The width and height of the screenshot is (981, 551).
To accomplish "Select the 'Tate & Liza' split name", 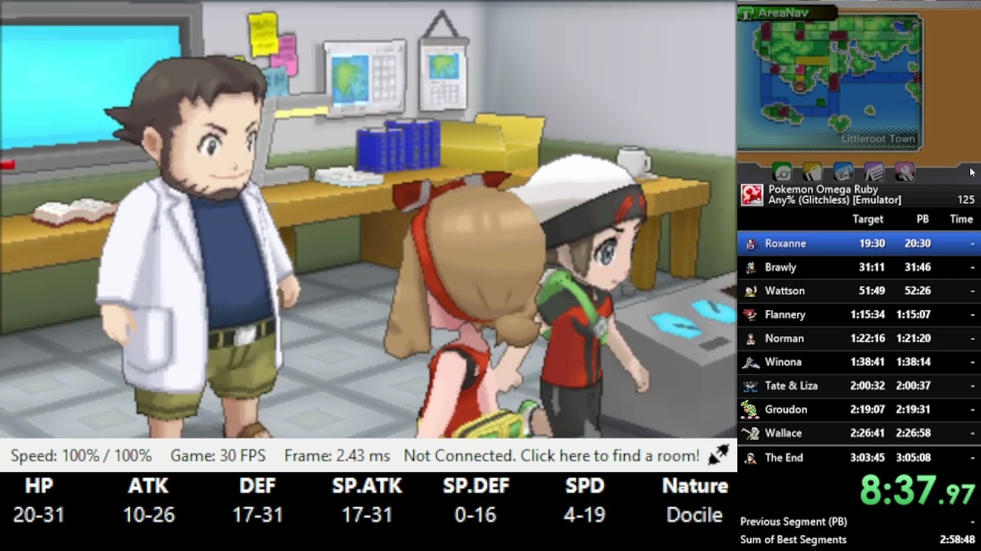I will coord(791,386).
